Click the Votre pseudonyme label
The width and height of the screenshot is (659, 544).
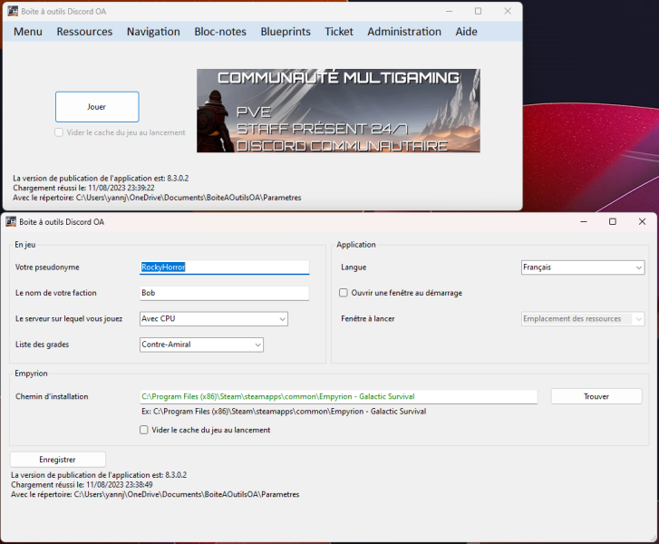pyautogui.click(x=47, y=267)
